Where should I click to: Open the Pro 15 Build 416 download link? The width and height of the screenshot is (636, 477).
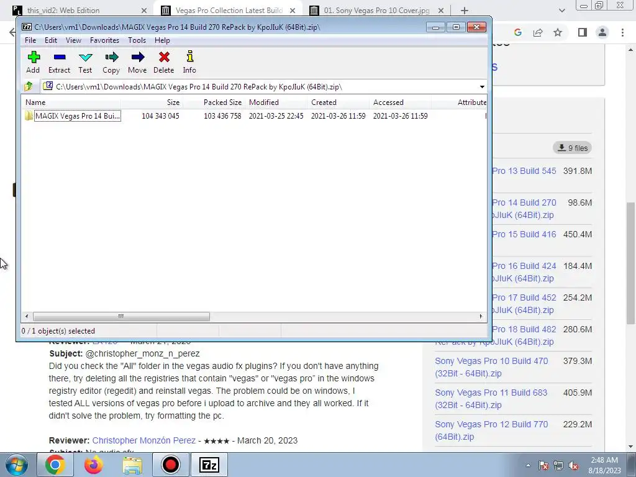pyautogui.click(x=524, y=234)
